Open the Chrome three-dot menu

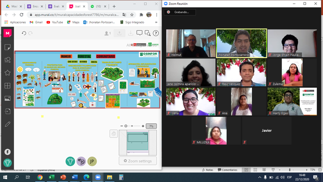pyautogui.click(x=157, y=15)
